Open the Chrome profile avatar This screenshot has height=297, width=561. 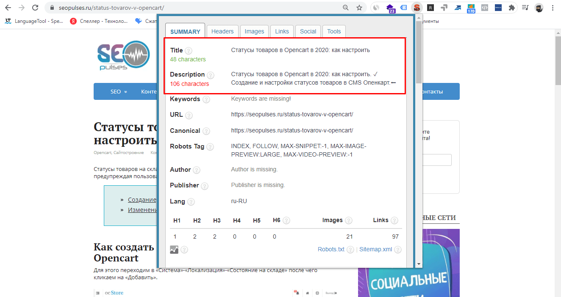(x=539, y=8)
